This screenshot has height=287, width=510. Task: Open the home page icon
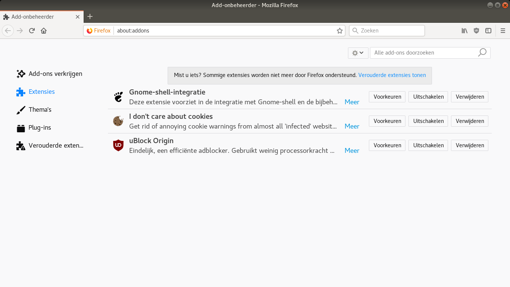(x=44, y=31)
